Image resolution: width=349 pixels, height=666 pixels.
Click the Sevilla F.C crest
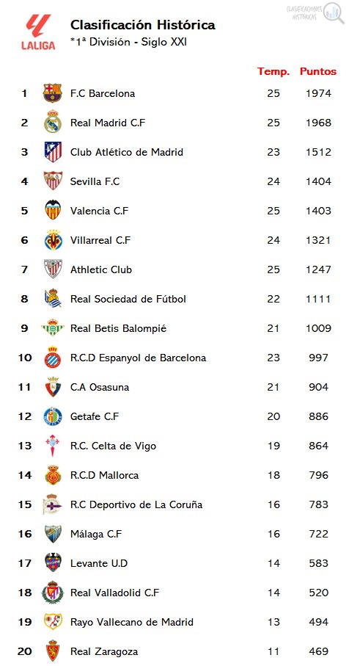[x=53, y=181]
